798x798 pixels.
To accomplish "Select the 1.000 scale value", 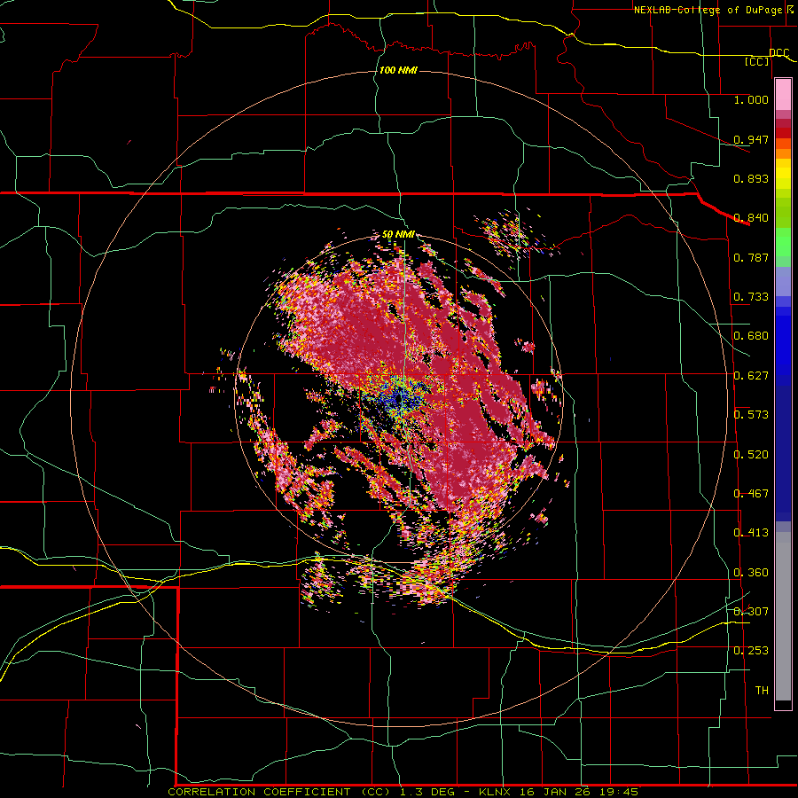I will point(751,99).
